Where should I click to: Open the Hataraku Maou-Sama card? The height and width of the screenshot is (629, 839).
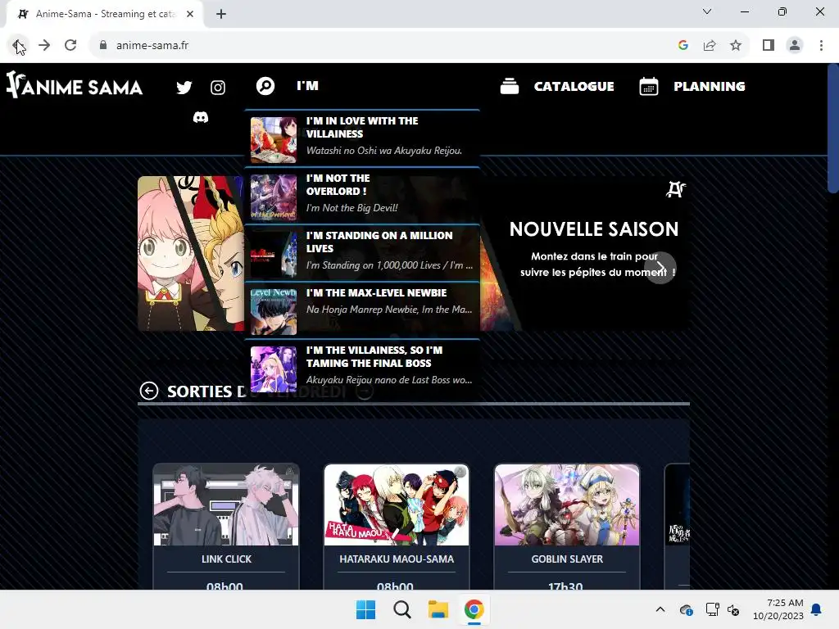tap(397, 527)
